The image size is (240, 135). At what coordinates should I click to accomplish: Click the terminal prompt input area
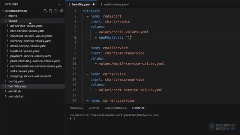[73, 118]
